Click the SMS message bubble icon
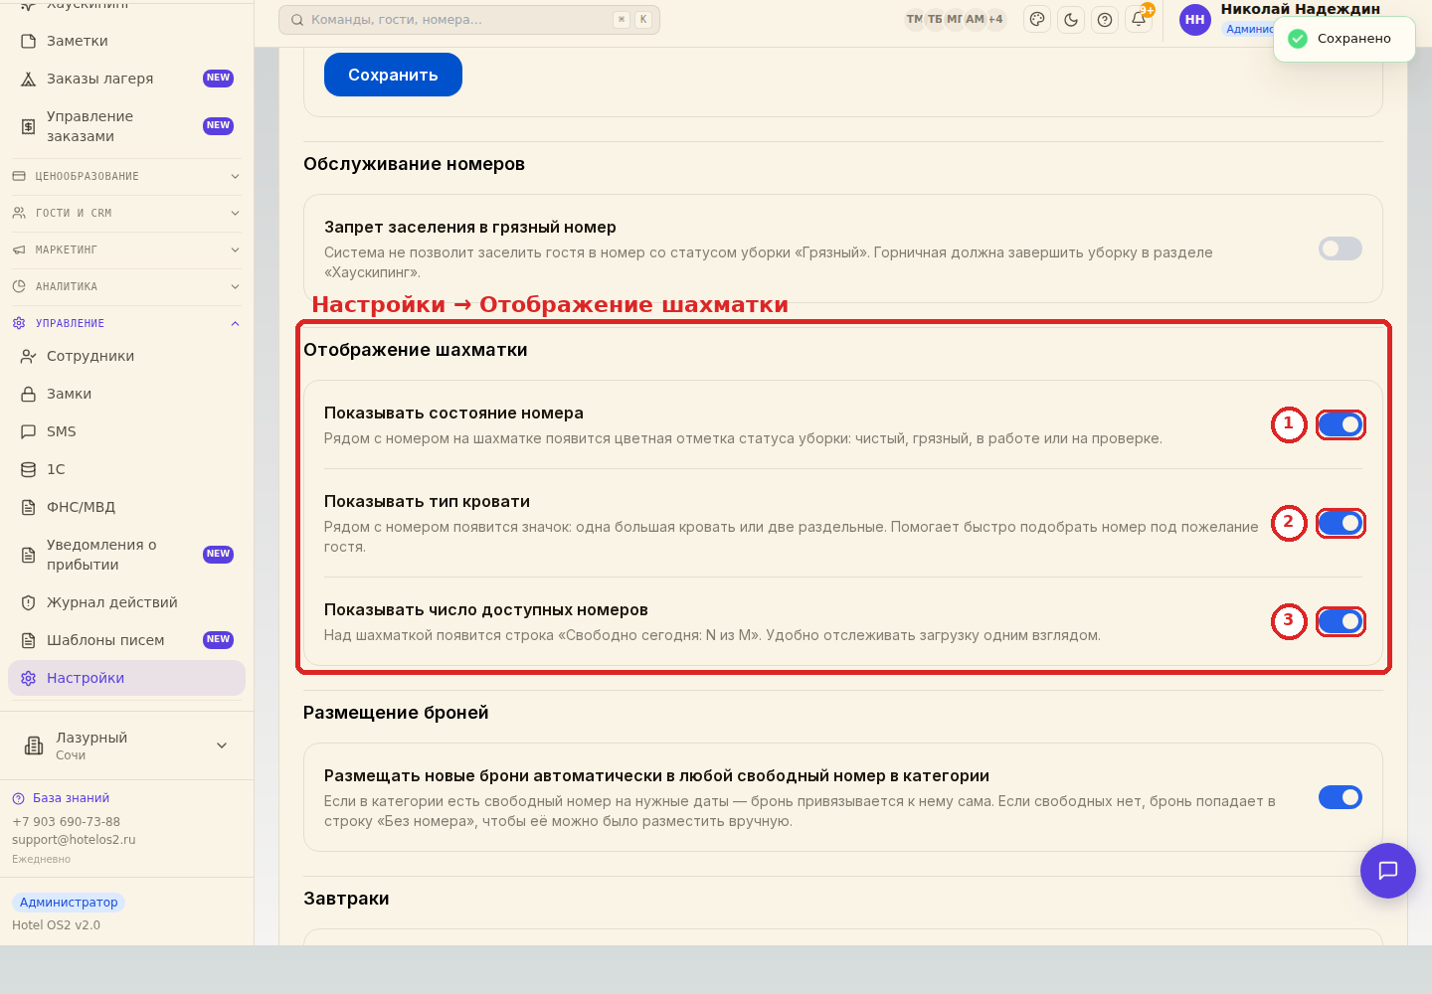 click(29, 431)
